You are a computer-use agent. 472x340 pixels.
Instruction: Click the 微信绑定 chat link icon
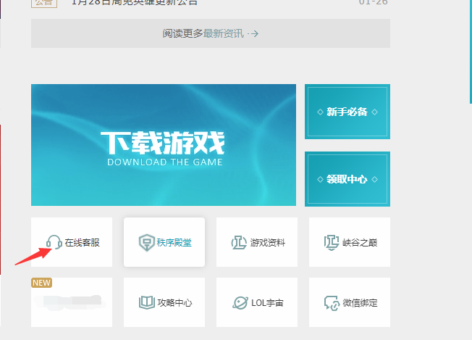pyautogui.click(x=332, y=303)
